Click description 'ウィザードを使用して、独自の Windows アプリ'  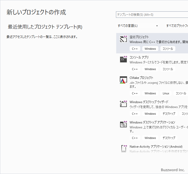[x=158, y=107]
